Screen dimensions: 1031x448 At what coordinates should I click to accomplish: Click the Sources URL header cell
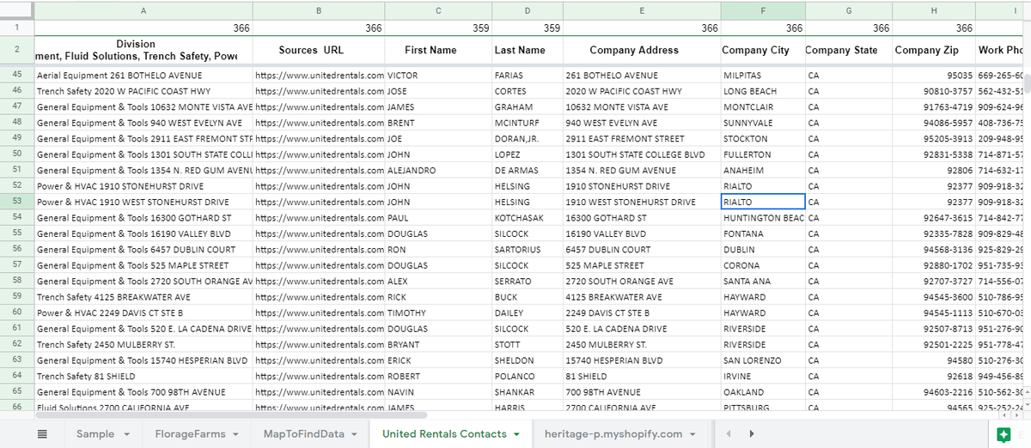coord(319,51)
